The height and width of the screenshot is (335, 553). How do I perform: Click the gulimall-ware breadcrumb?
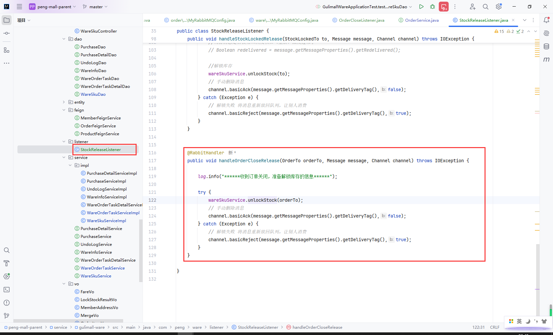coord(90,327)
